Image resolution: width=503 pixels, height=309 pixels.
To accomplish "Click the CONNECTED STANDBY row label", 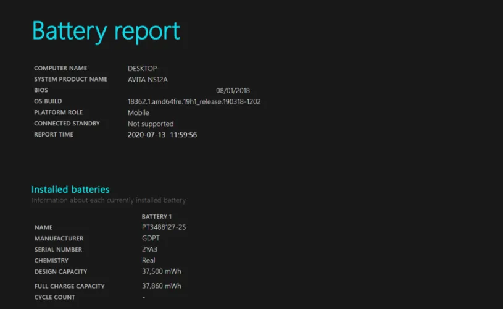I will pyautogui.click(x=67, y=124).
